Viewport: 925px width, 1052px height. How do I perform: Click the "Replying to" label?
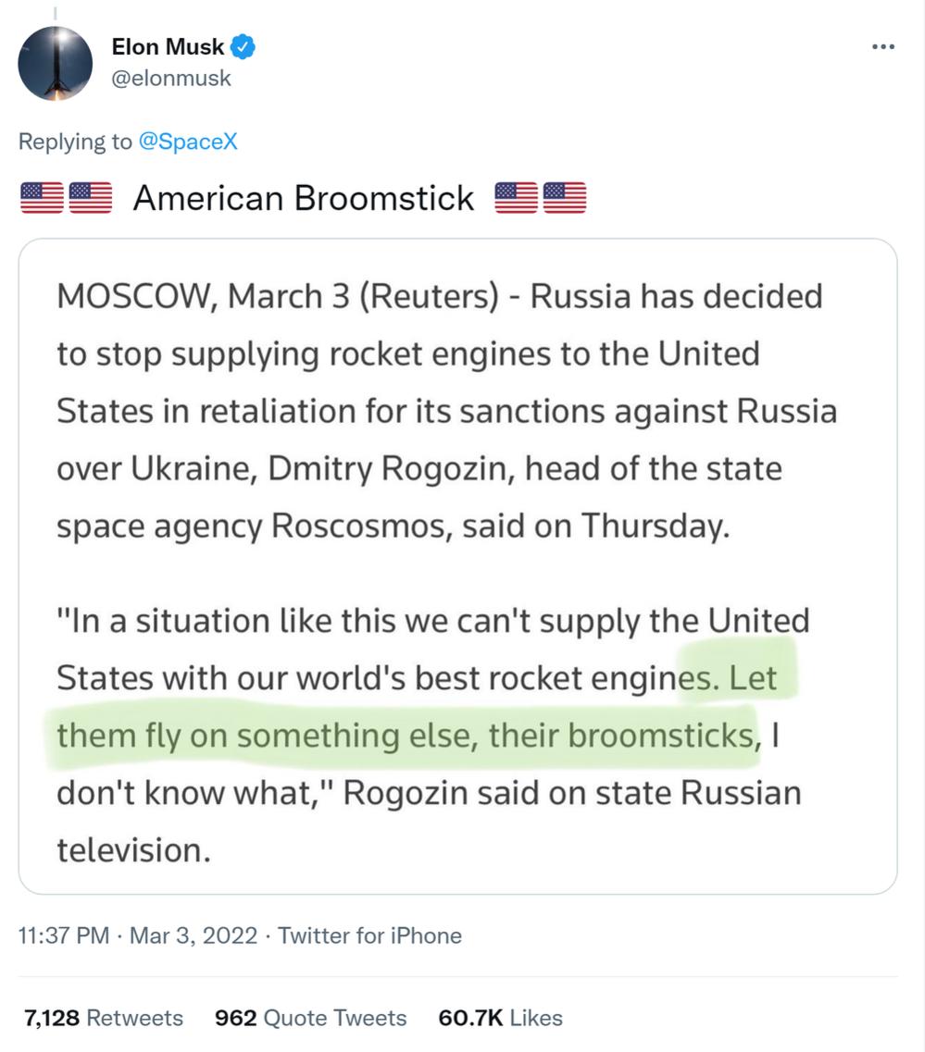click(75, 142)
